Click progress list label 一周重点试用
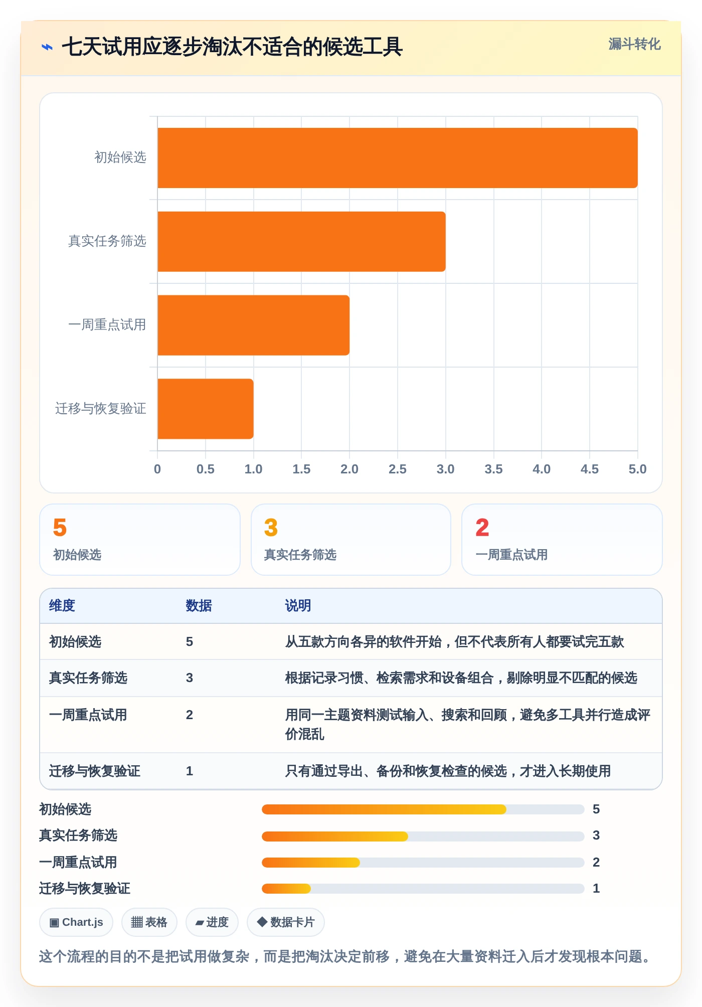702x1007 pixels. [x=78, y=863]
